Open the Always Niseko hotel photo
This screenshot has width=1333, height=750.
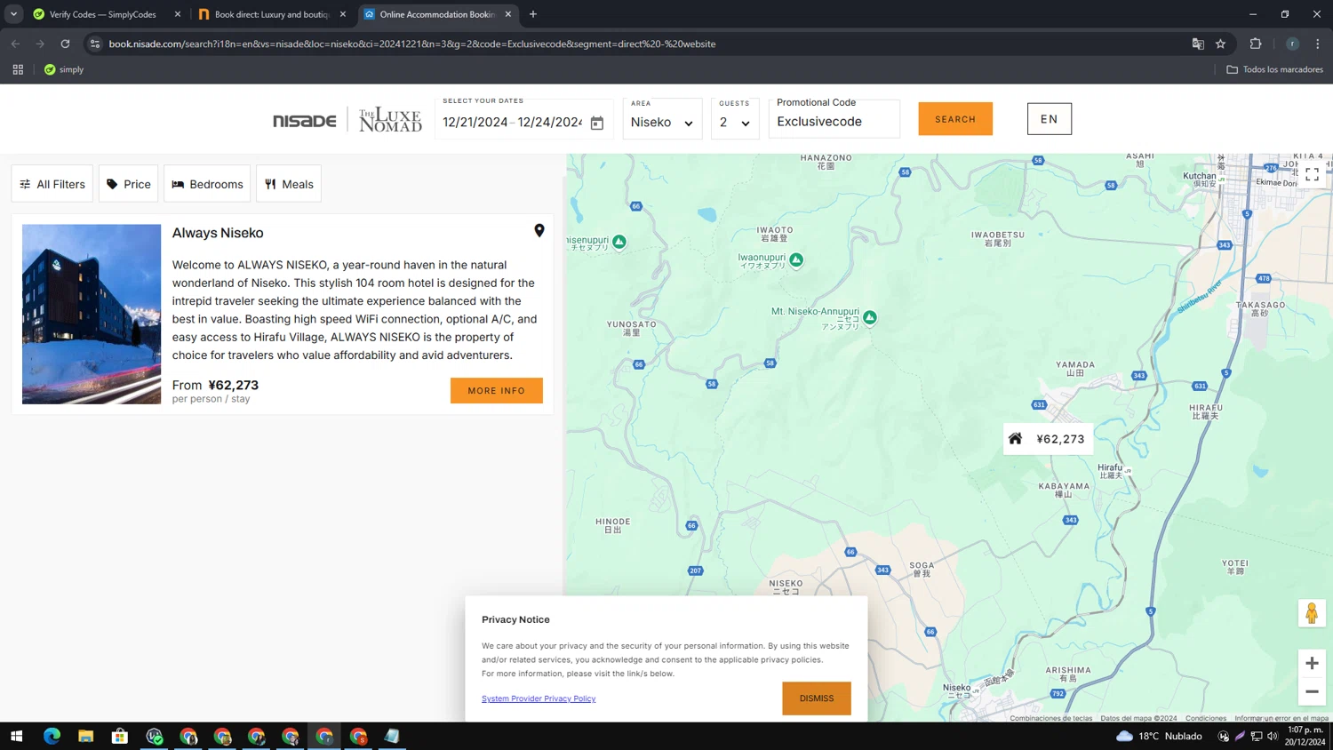point(92,315)
